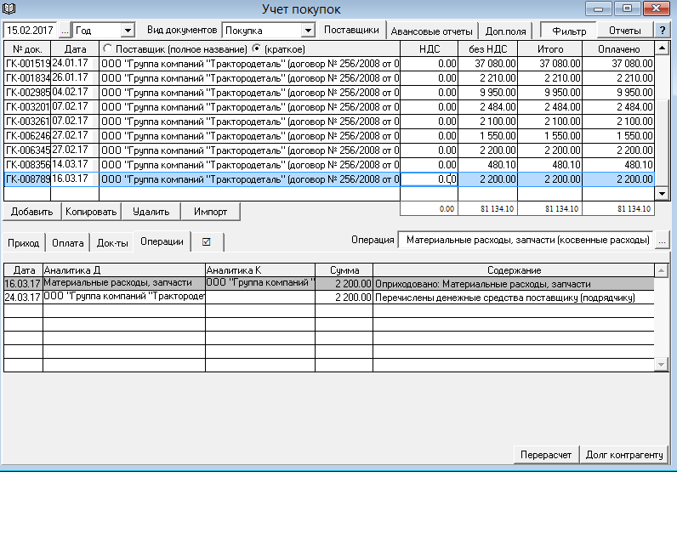Toggle the Фильтр button
Screen dimensions: 677x539
569,30
